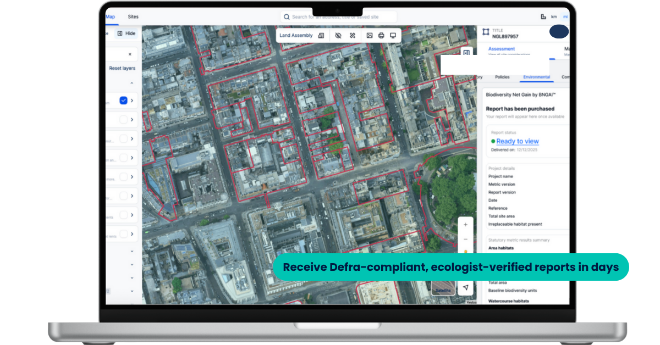660x345 pixels.
Task: Enable the third layer checkbox
Action: pyautogui.click(x=123, y=139)
